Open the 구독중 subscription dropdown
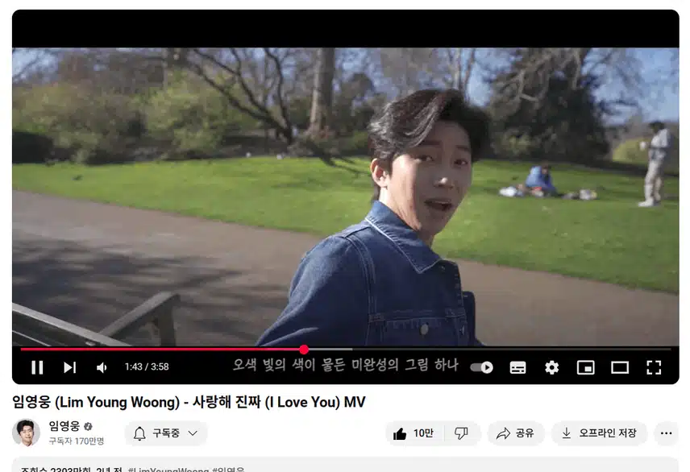690x472 pixels. tap(166, 433)
